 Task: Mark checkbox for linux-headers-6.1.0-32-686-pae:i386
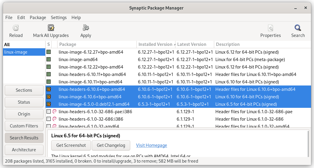click(49, 112)
